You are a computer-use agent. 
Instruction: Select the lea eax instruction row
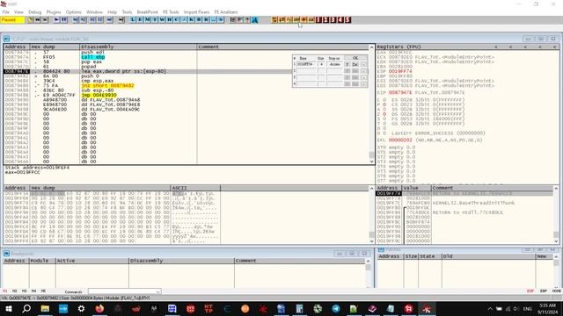186,71
